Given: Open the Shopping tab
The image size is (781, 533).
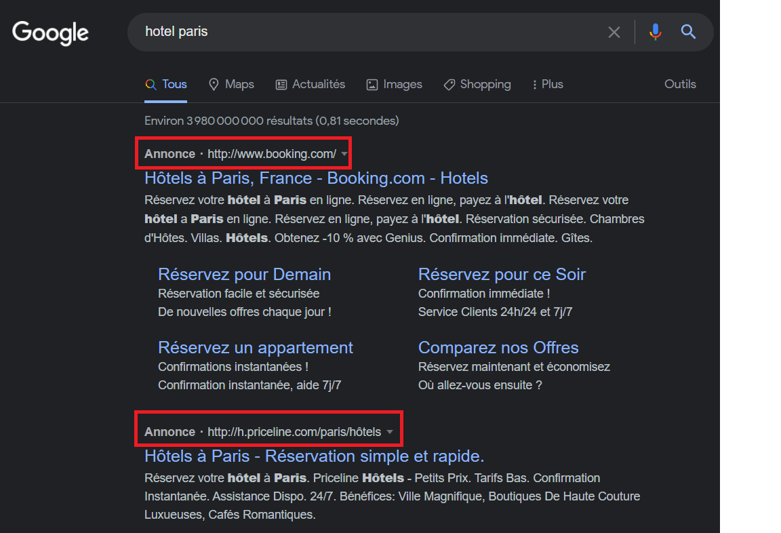Looking at the screenshot, I should pyautogui.click(x=477, y=84).
